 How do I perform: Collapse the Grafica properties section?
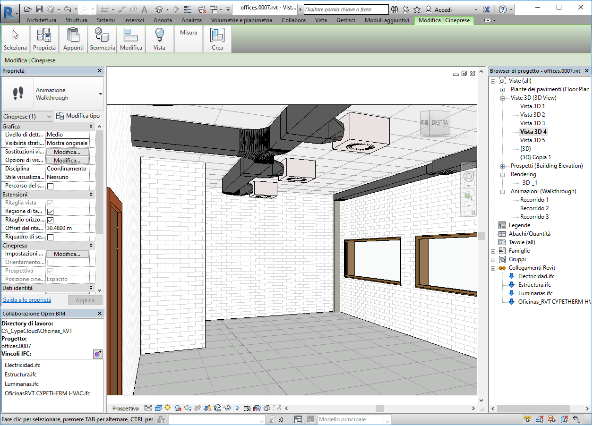click(91, 127)
